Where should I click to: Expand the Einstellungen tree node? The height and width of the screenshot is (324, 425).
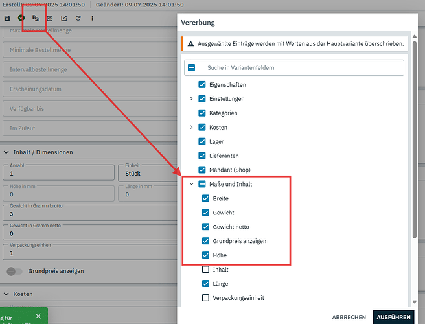pyautogui.click(x=191, y=99)
